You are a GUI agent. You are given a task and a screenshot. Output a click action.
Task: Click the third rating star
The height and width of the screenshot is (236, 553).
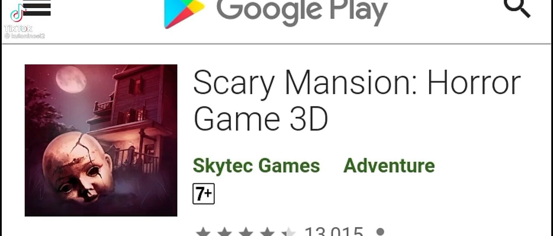point(246,233)
